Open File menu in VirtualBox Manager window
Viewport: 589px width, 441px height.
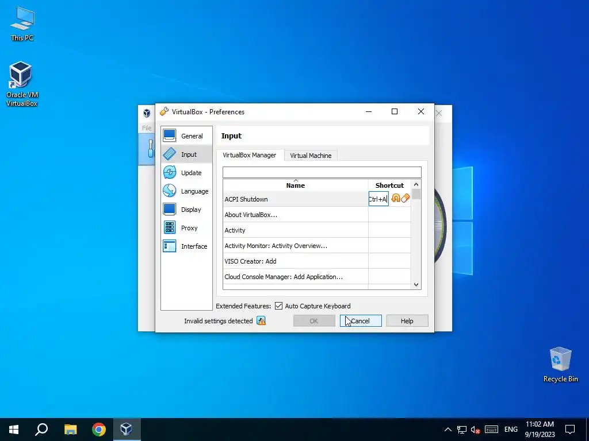pos(147,128)
